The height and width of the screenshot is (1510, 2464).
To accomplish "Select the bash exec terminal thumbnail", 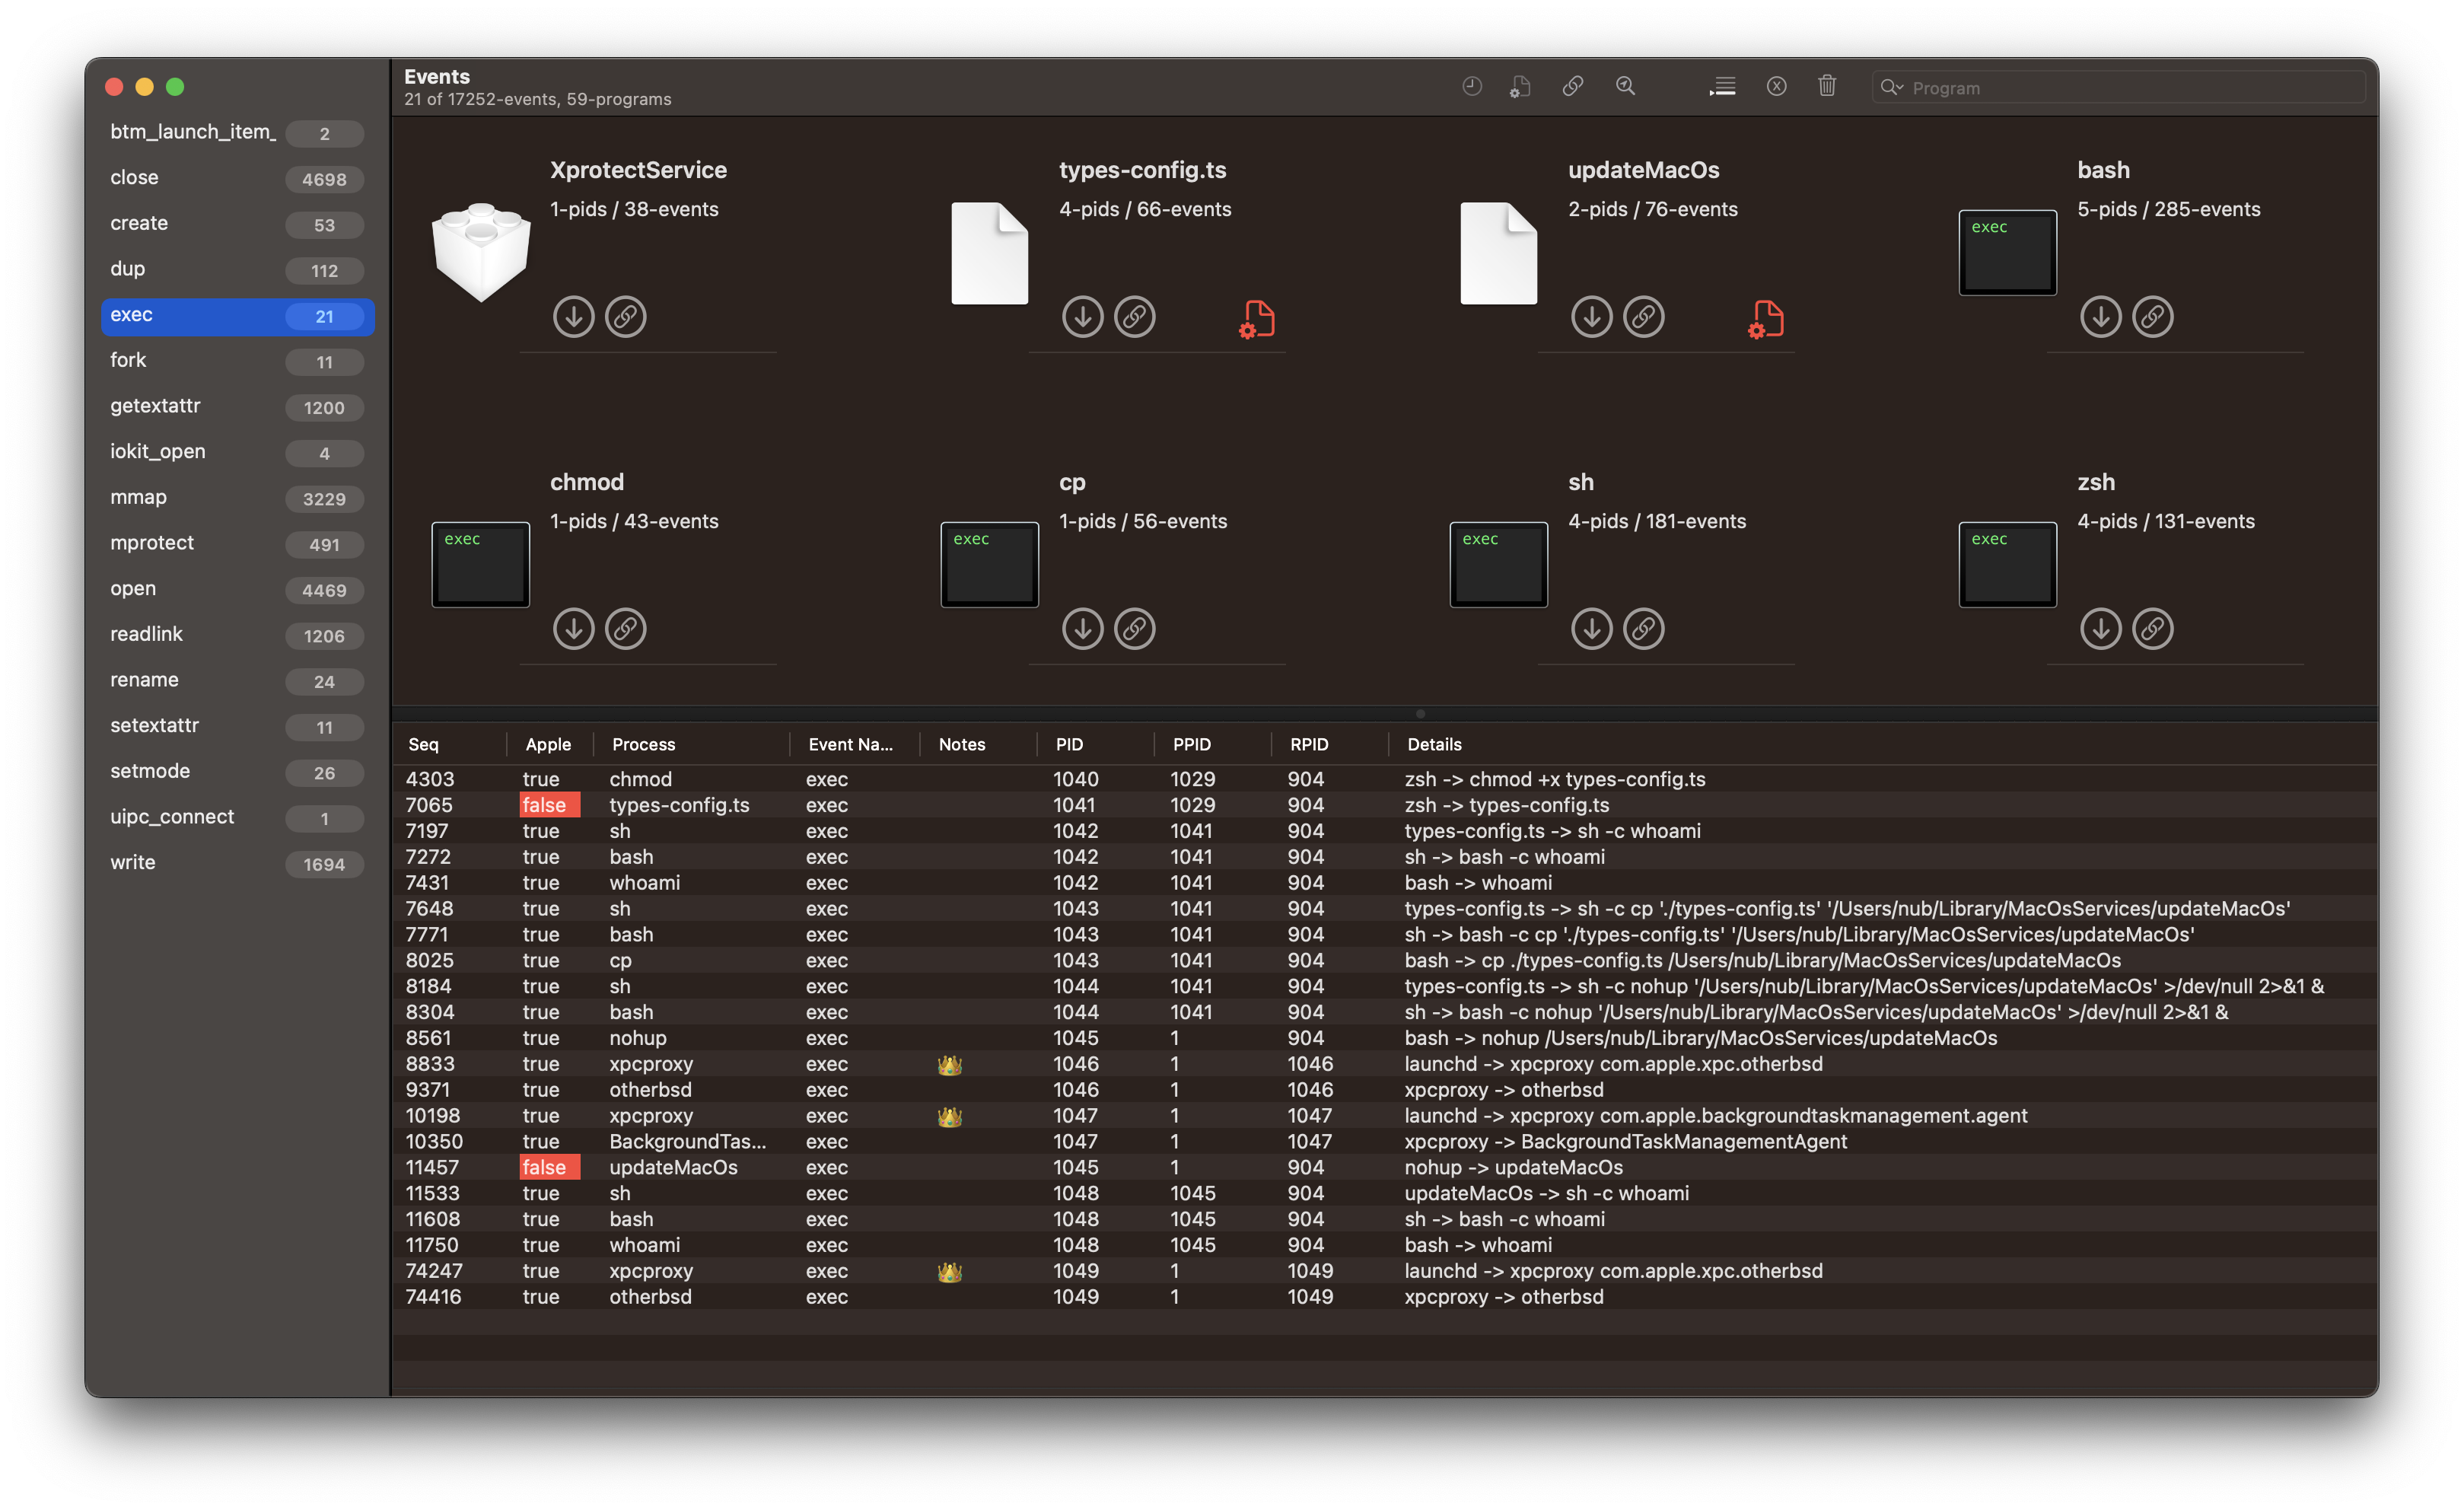I will (x=2007, y=252).
